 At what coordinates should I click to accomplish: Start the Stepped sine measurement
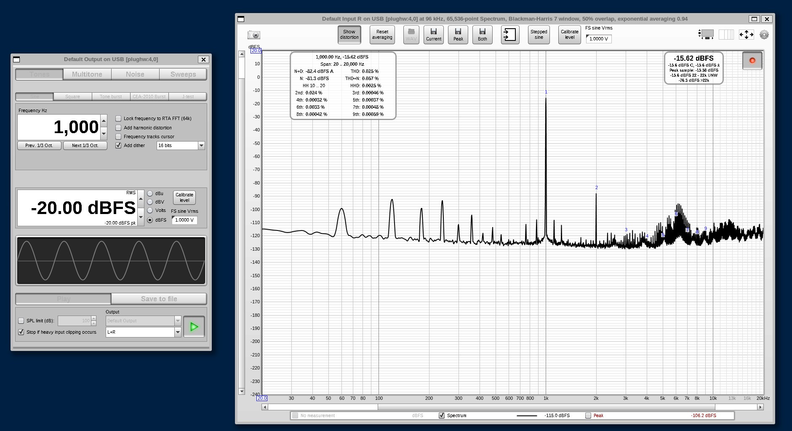click(x=539, y=35)
